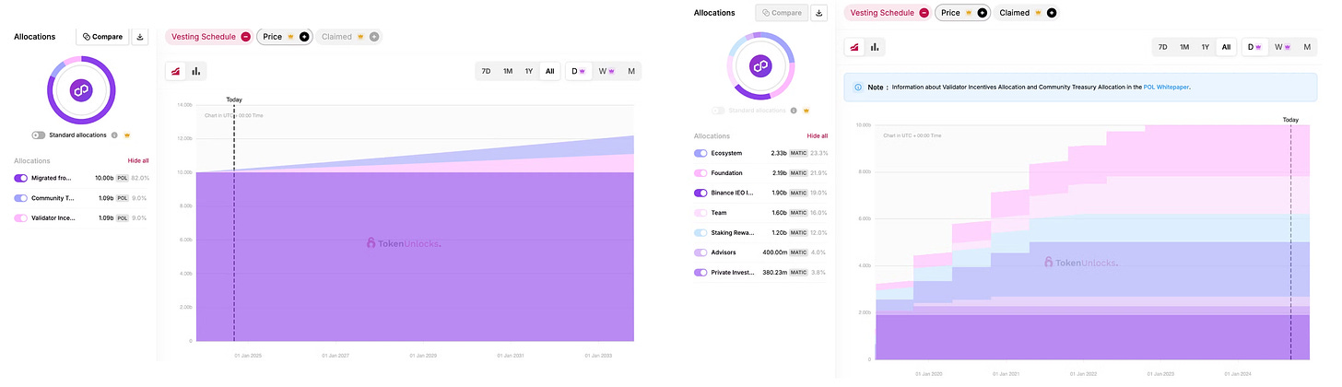The image size is (1342, 387).
Task: Select 1M range on POL chart
Action: coord(508,71)
